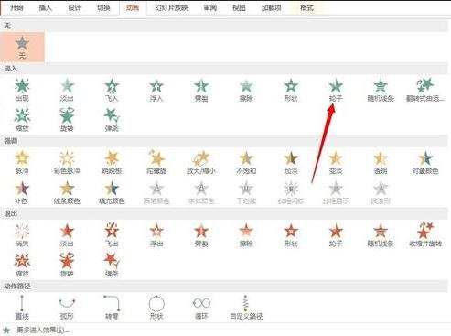Pick the 自定义路径 custom path

click(x=246, y=308)
